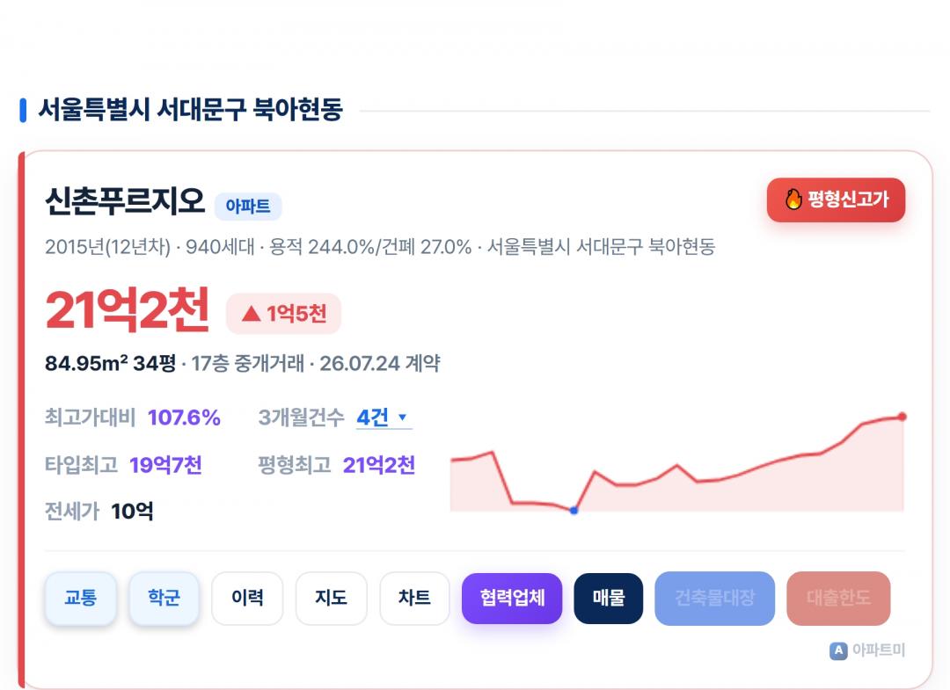
Task: Click the fire icon in 평형신고가 badge
Action: coord(793,200)
